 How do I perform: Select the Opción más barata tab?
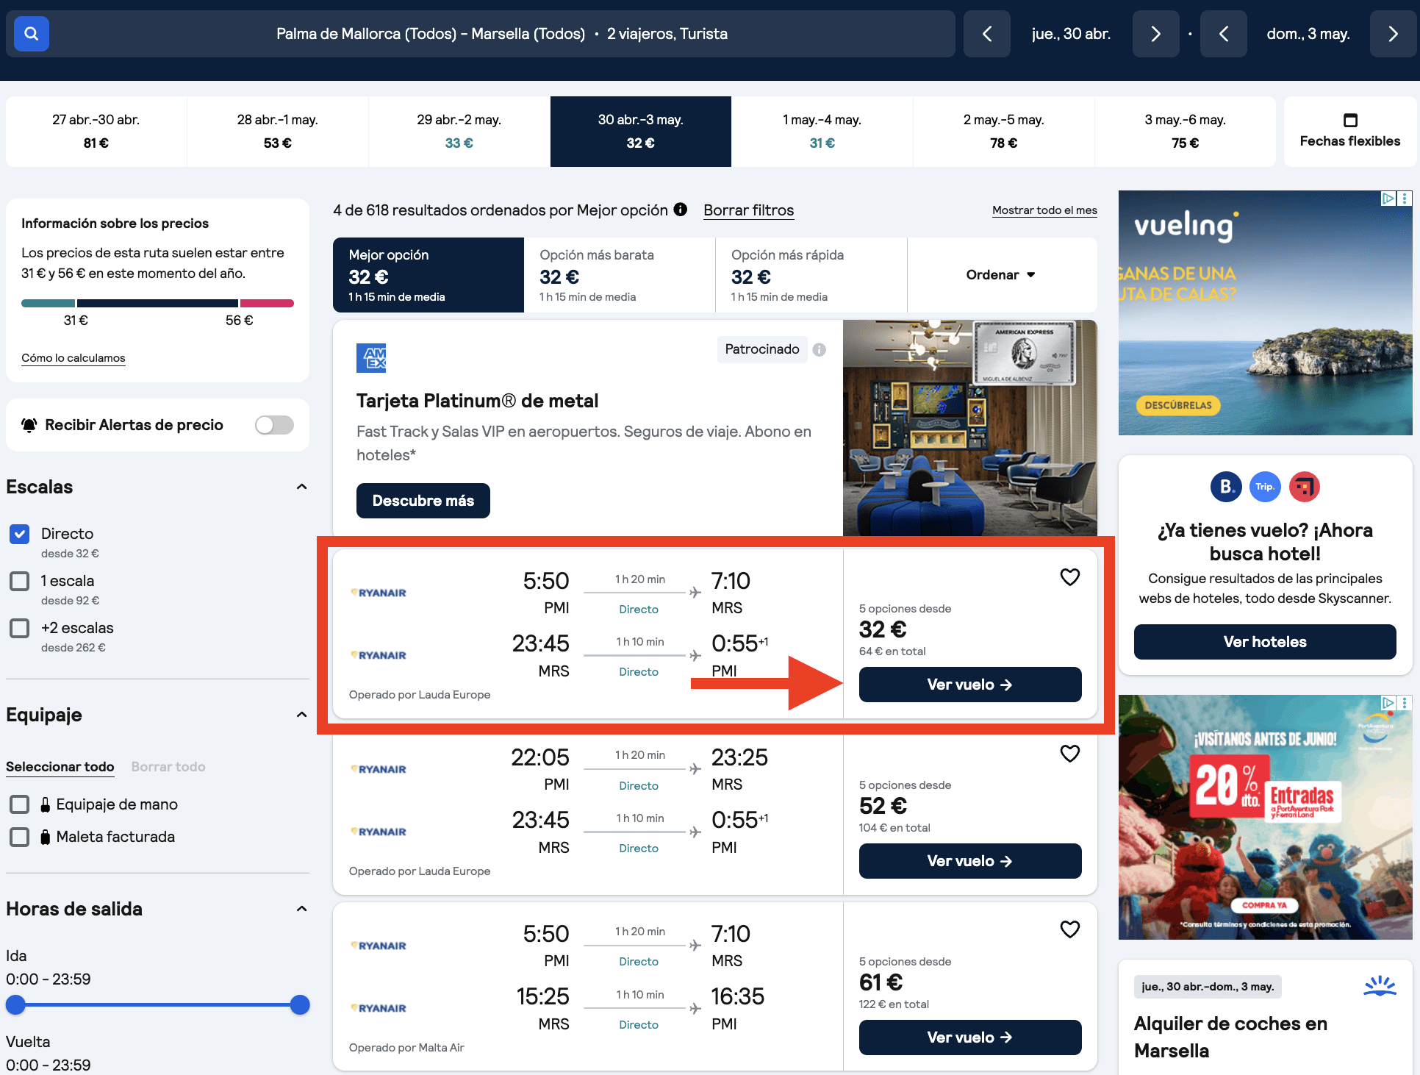click(620, 275)
